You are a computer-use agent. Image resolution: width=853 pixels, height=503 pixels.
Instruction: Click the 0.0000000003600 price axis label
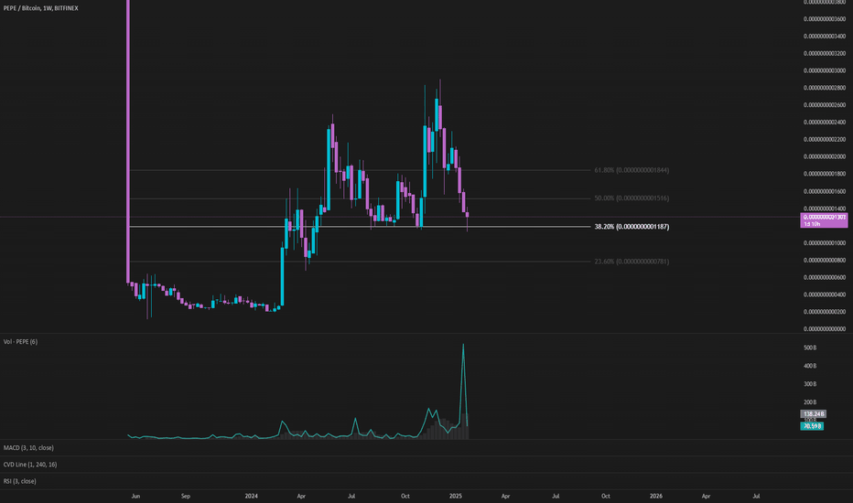[825, 19]
